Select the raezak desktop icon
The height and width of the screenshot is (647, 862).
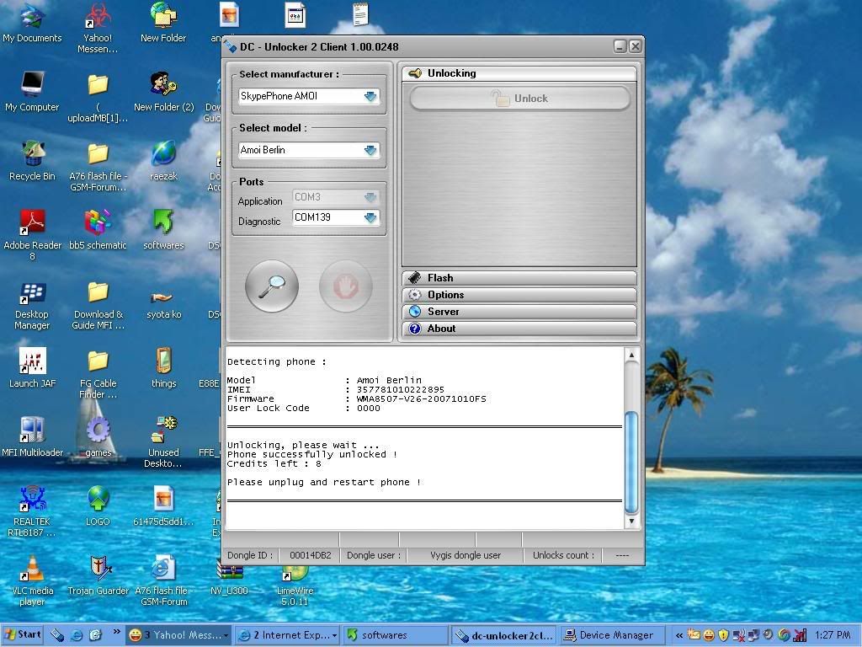point(164,161)
